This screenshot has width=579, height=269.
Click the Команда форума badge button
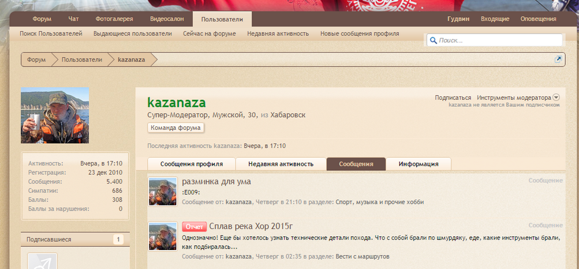(x=175, y=128)
